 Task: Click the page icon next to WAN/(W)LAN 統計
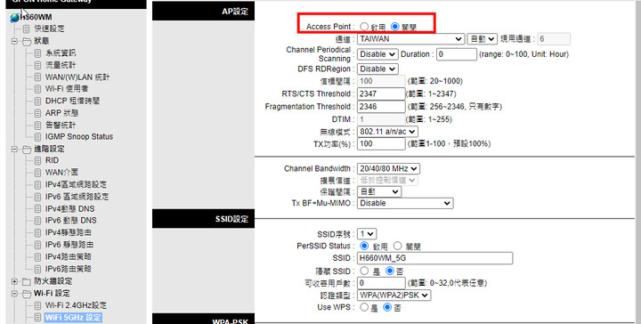pos(37,77)
